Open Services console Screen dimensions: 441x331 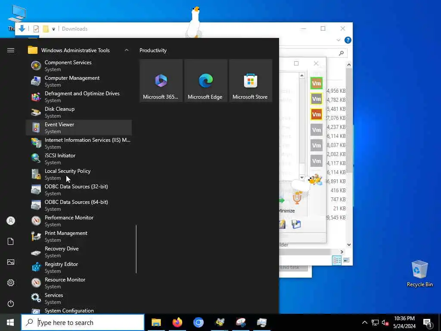[x=79, y=298]
